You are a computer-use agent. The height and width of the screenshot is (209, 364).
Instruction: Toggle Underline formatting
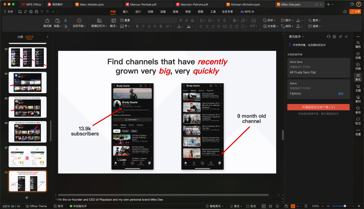[149, 26]
